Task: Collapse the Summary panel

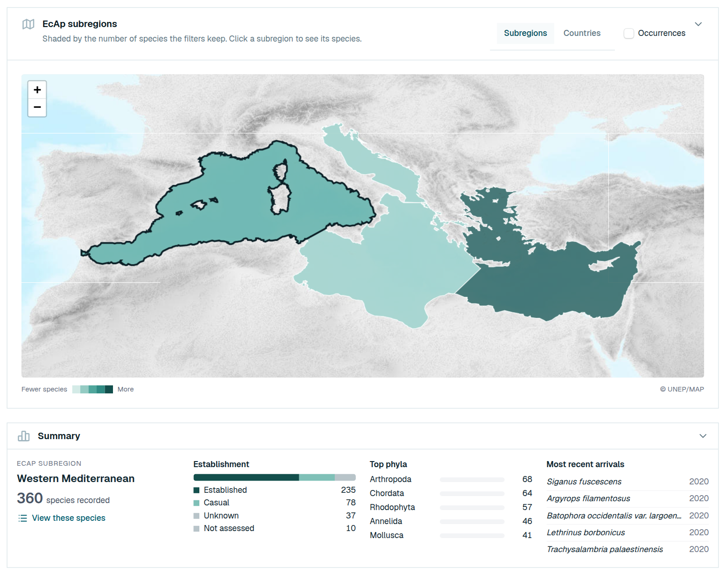Action: click(x=703, y=436)
